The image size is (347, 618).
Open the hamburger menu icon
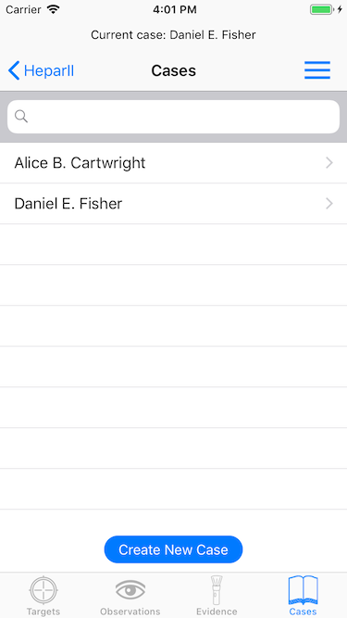click(x=317, y=70)
